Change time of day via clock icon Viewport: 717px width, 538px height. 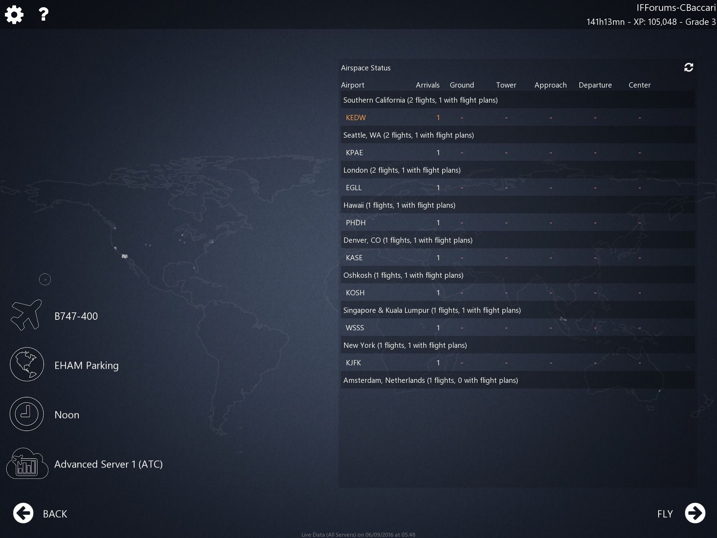click(27, 414)
